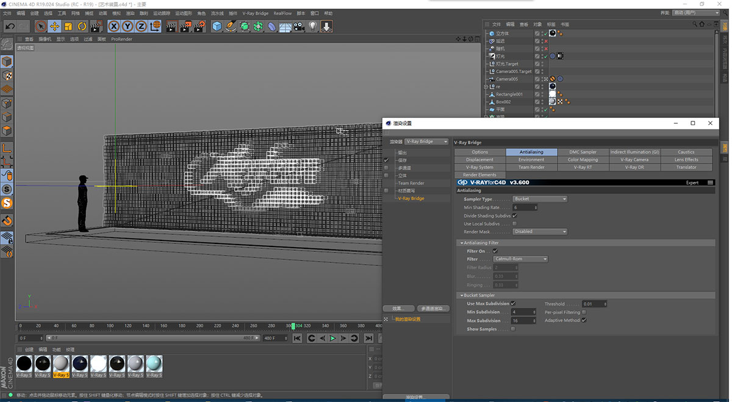Switch to the Color Mapping tab
Image resolution: width=732 pixels, height=402 pixels.
point(583,160)
